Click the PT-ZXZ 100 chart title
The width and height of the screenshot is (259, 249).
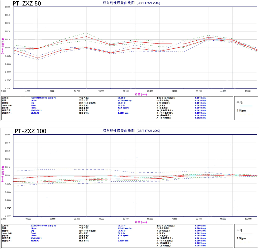tap(30, 131)
